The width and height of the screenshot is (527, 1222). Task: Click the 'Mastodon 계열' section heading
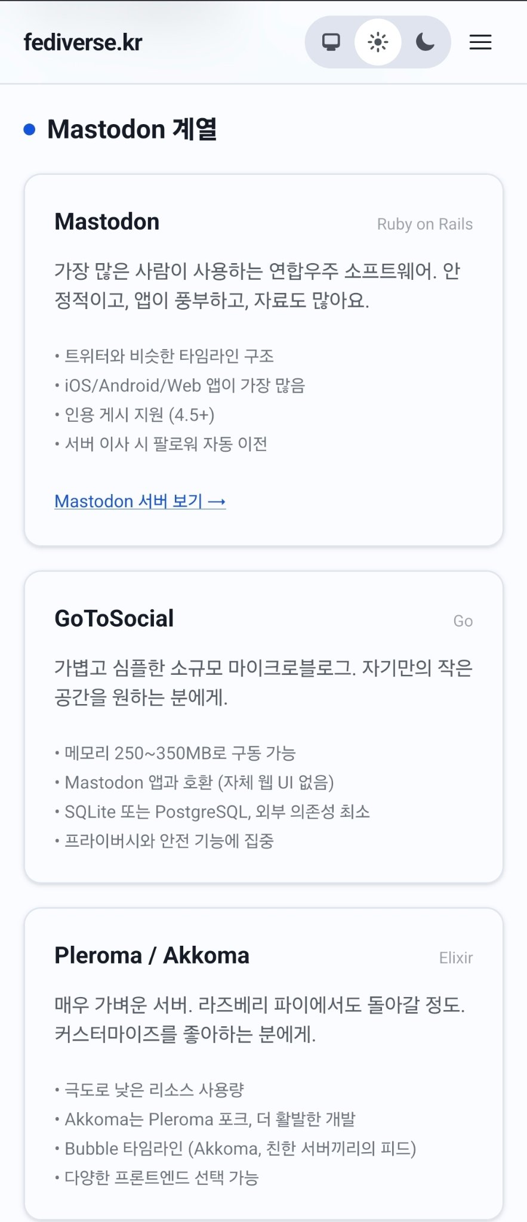pos(132,129)
